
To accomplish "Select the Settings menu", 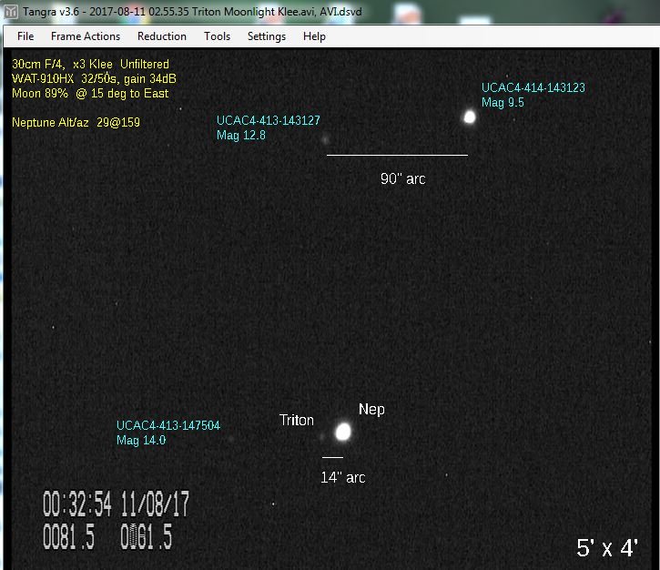I will (x=267, y=36).
